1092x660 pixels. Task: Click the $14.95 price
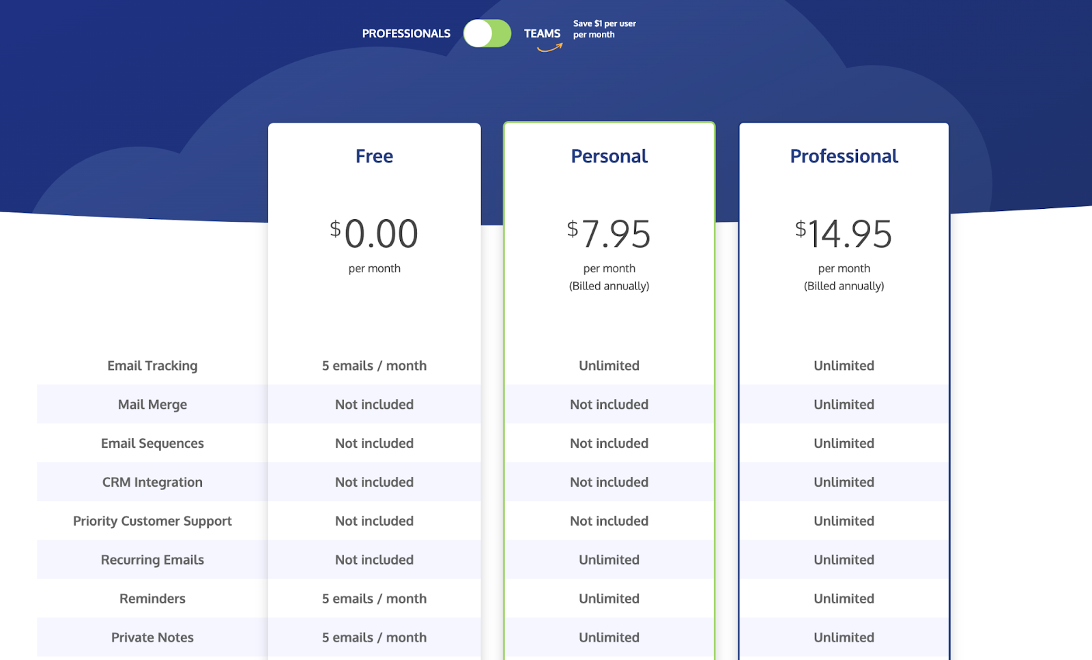tap(844, 233)
